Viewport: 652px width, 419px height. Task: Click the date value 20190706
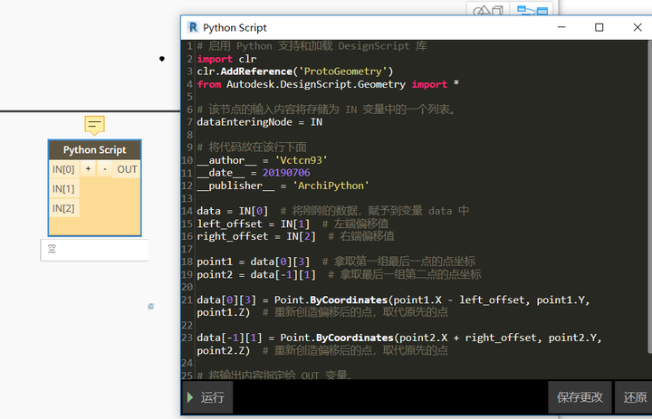coord(286,173)
